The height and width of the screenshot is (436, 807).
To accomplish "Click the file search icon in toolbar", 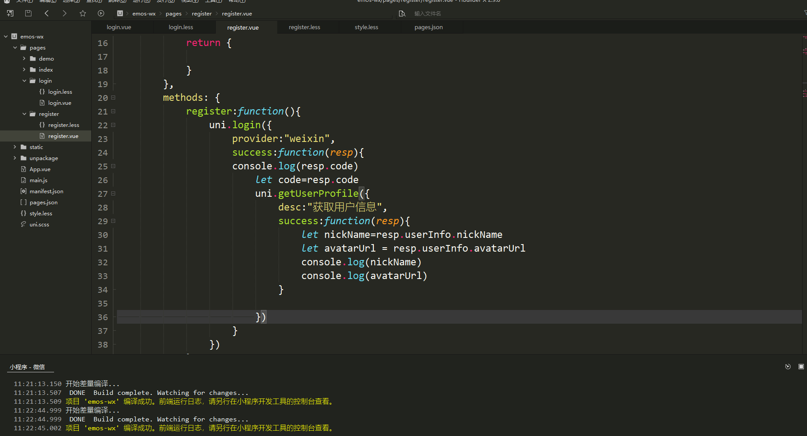I will click(402, 14).
